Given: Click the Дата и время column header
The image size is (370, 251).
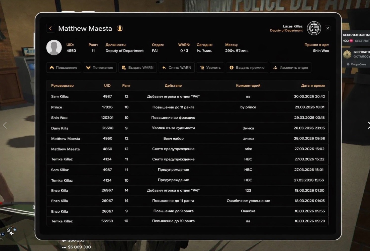Looking at the screenshot, I should pos(313,85).
